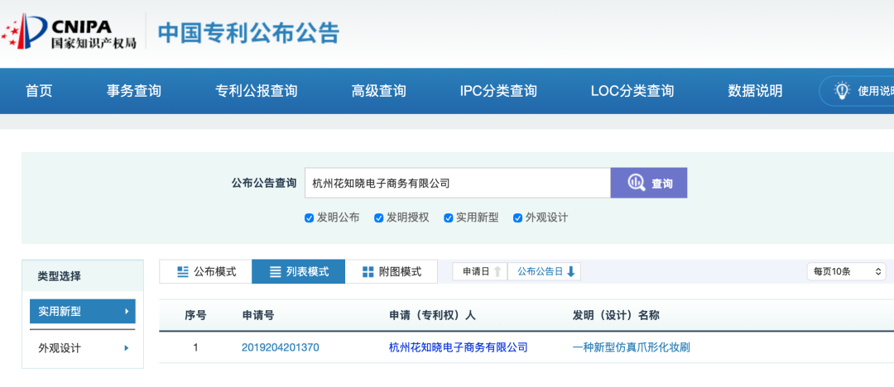Sort ascending by application date arrow

click(497, 272)
